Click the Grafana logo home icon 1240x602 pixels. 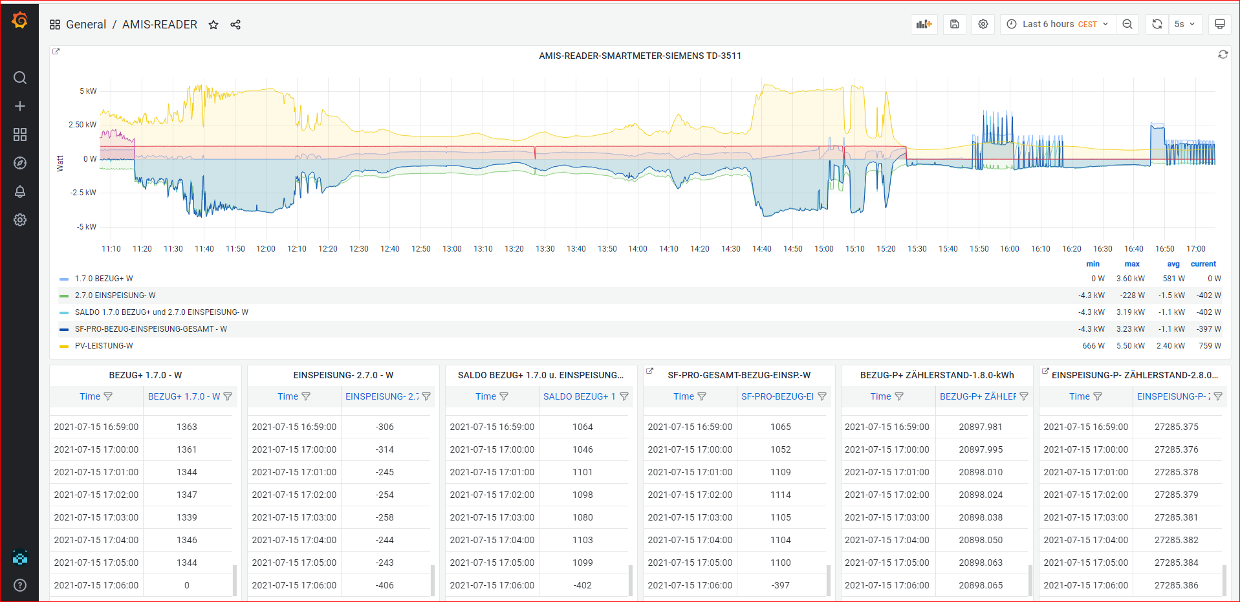point(20,21)
